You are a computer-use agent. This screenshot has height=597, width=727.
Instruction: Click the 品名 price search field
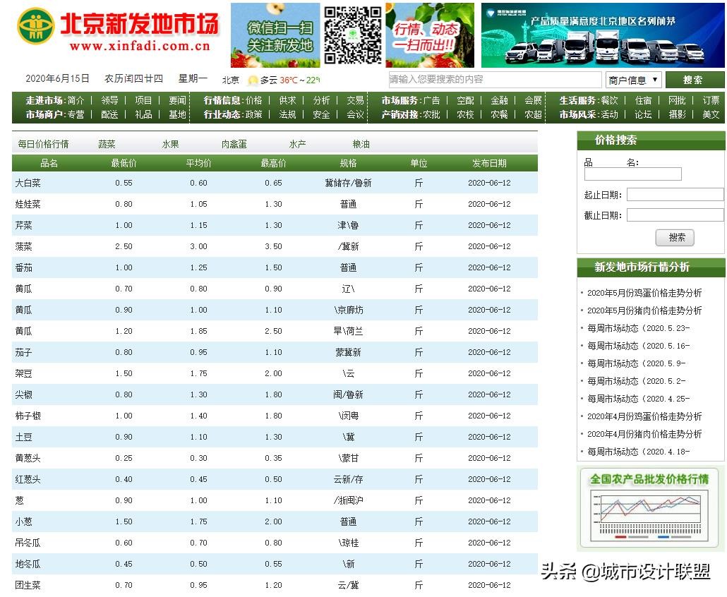click(x=632, y=174)
